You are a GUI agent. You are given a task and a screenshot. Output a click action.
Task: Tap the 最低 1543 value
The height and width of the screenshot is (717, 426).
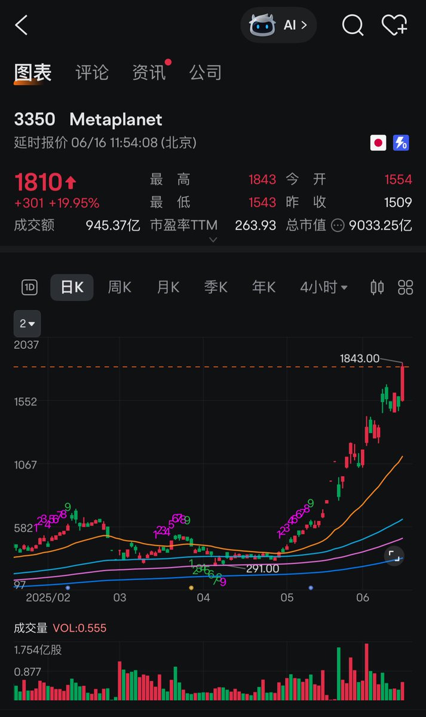(x=262, y=202)
